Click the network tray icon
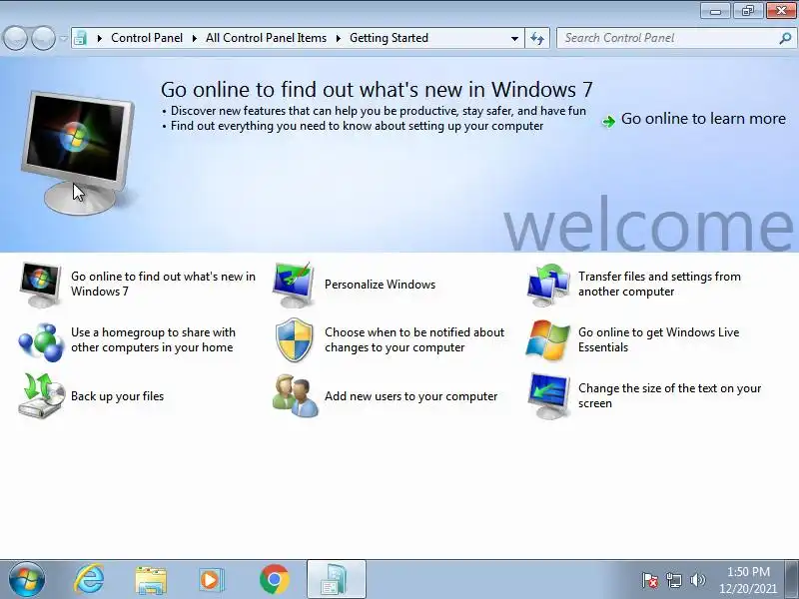The width and height of the screenshot is (799, 599). 674,580
